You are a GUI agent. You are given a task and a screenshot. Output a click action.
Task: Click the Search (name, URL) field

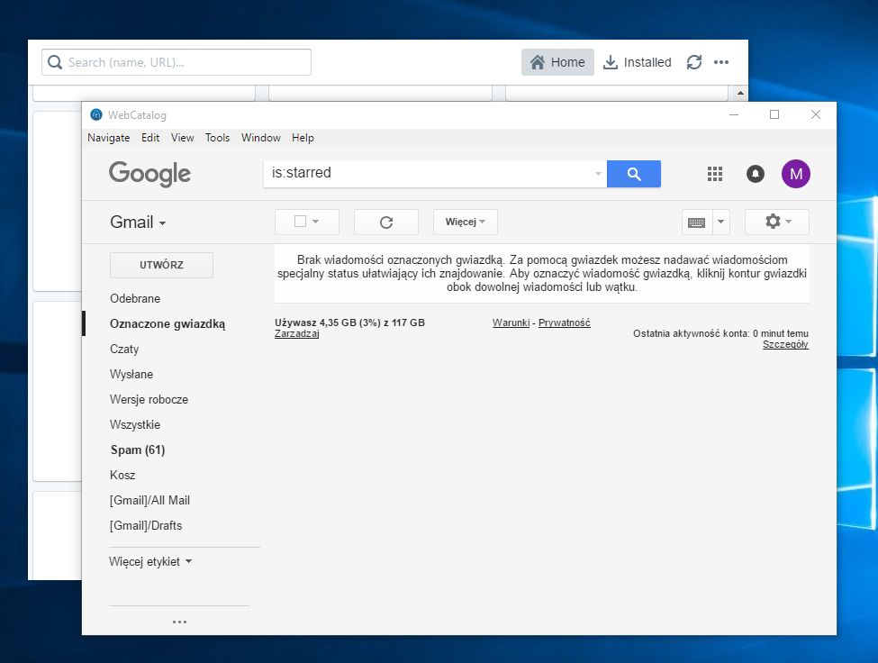point(177,62)
